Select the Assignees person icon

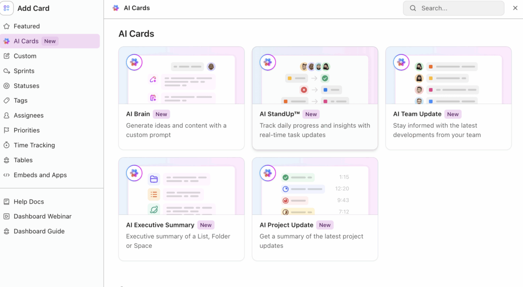[x=6, y=116]
